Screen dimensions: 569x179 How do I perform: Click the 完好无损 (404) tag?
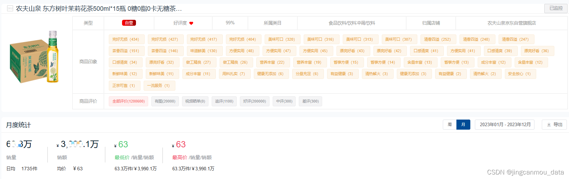pos(243,39)
